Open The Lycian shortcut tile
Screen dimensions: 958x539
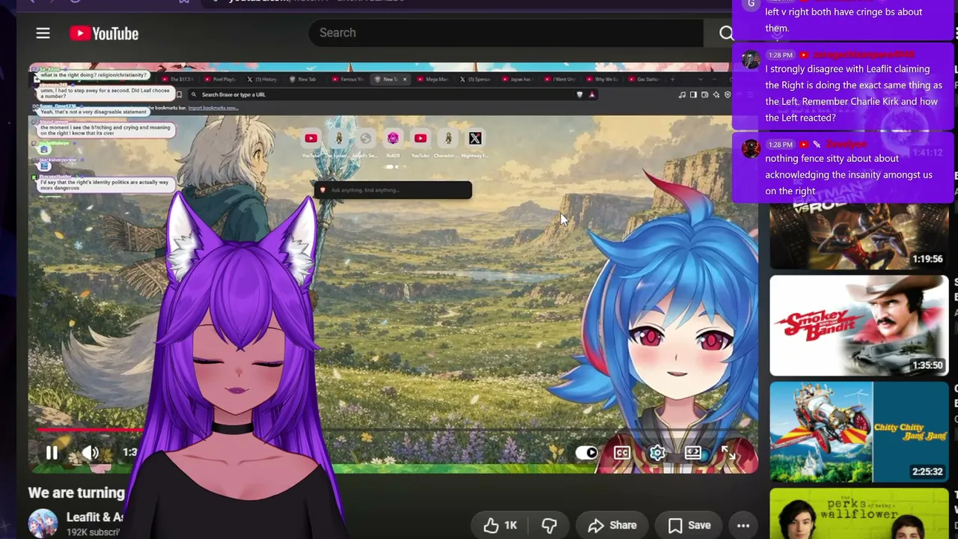[338, 138]
